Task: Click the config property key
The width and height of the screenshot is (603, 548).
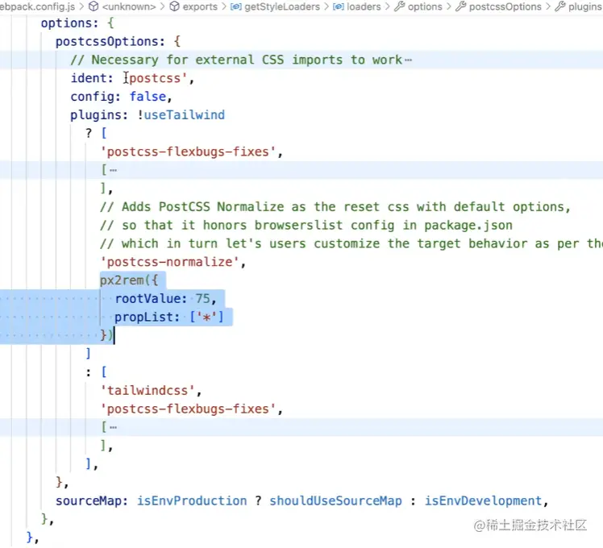Action: point(92,97)
